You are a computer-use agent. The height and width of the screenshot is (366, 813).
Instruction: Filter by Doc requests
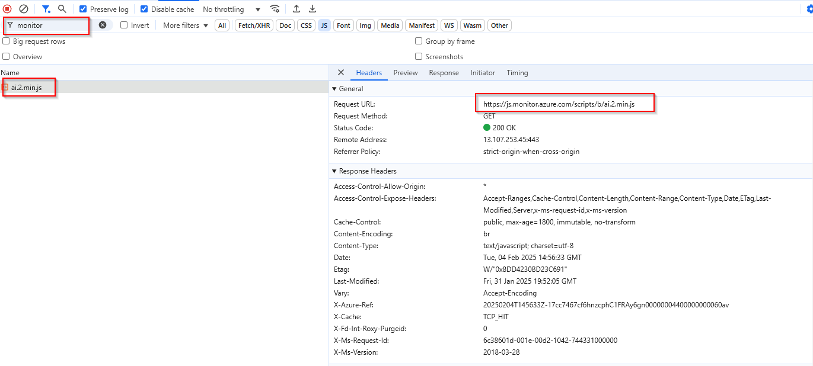[x=286, y=25]
